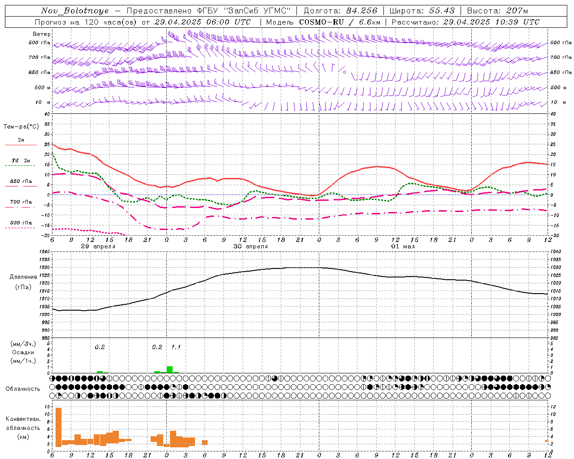Click the '(мм/3ч.)' precipitation unit label

[23, 344]
